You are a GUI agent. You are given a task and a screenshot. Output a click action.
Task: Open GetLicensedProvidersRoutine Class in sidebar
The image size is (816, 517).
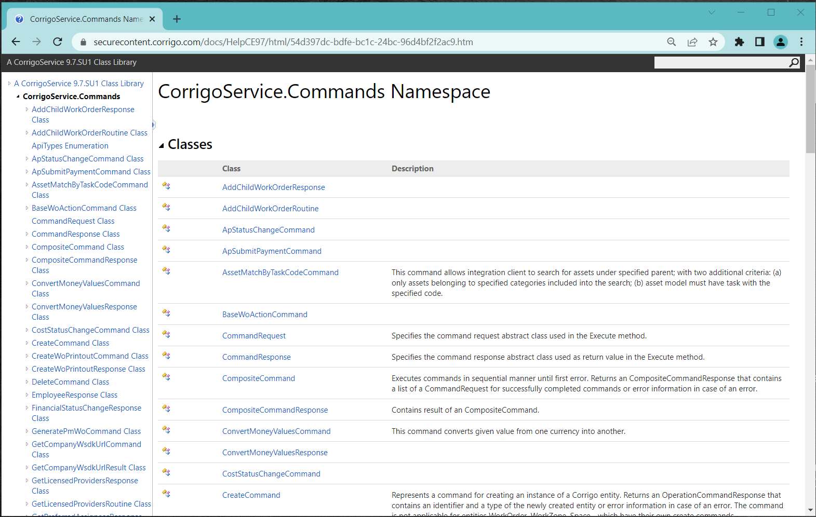tap(91, 504)
